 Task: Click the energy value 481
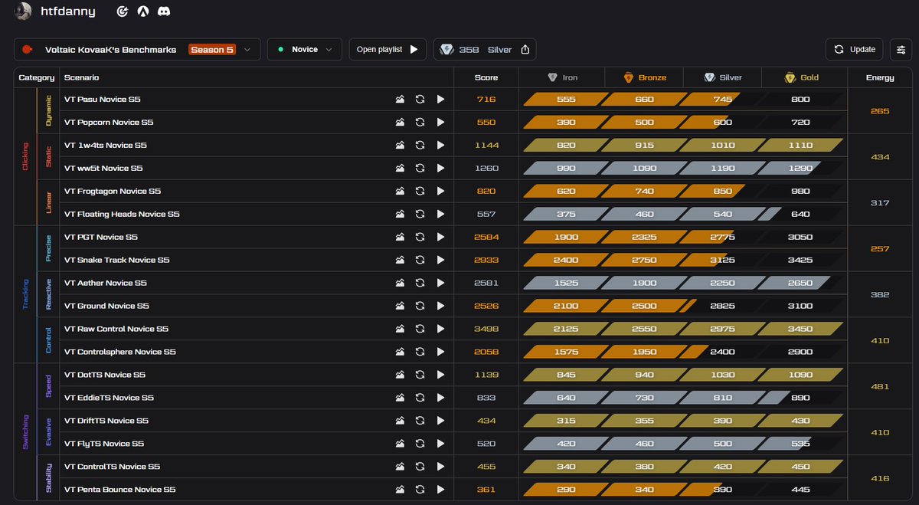click(880, 387)
